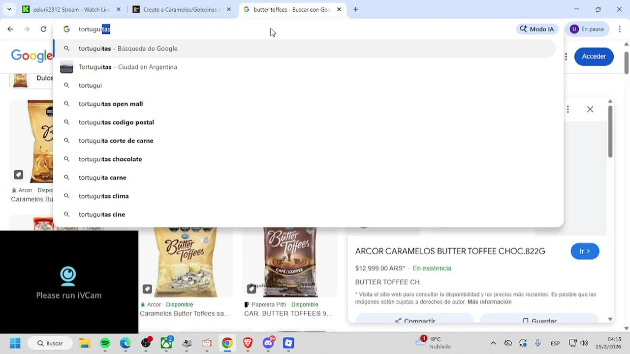630x354 pixels.
Task: Open Google Chrome taskbar icon
Action: point(227,343)
